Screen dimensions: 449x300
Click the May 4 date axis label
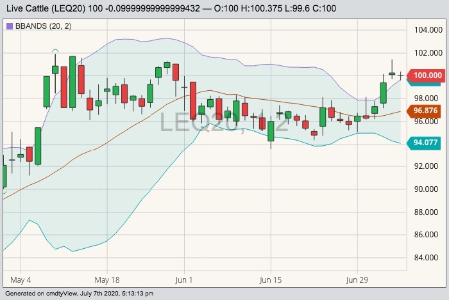[21, 280]
